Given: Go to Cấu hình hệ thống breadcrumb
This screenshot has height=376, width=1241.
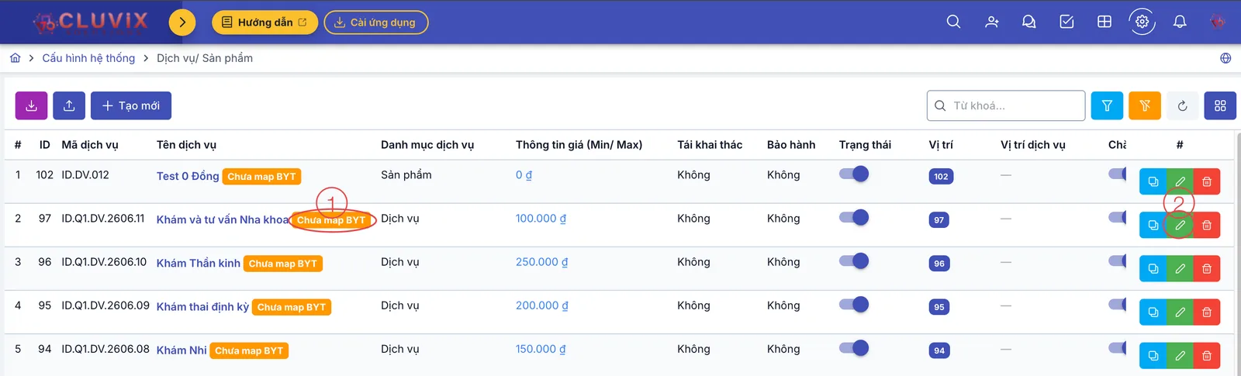Looking at the screenshot, I should [88, 58].
